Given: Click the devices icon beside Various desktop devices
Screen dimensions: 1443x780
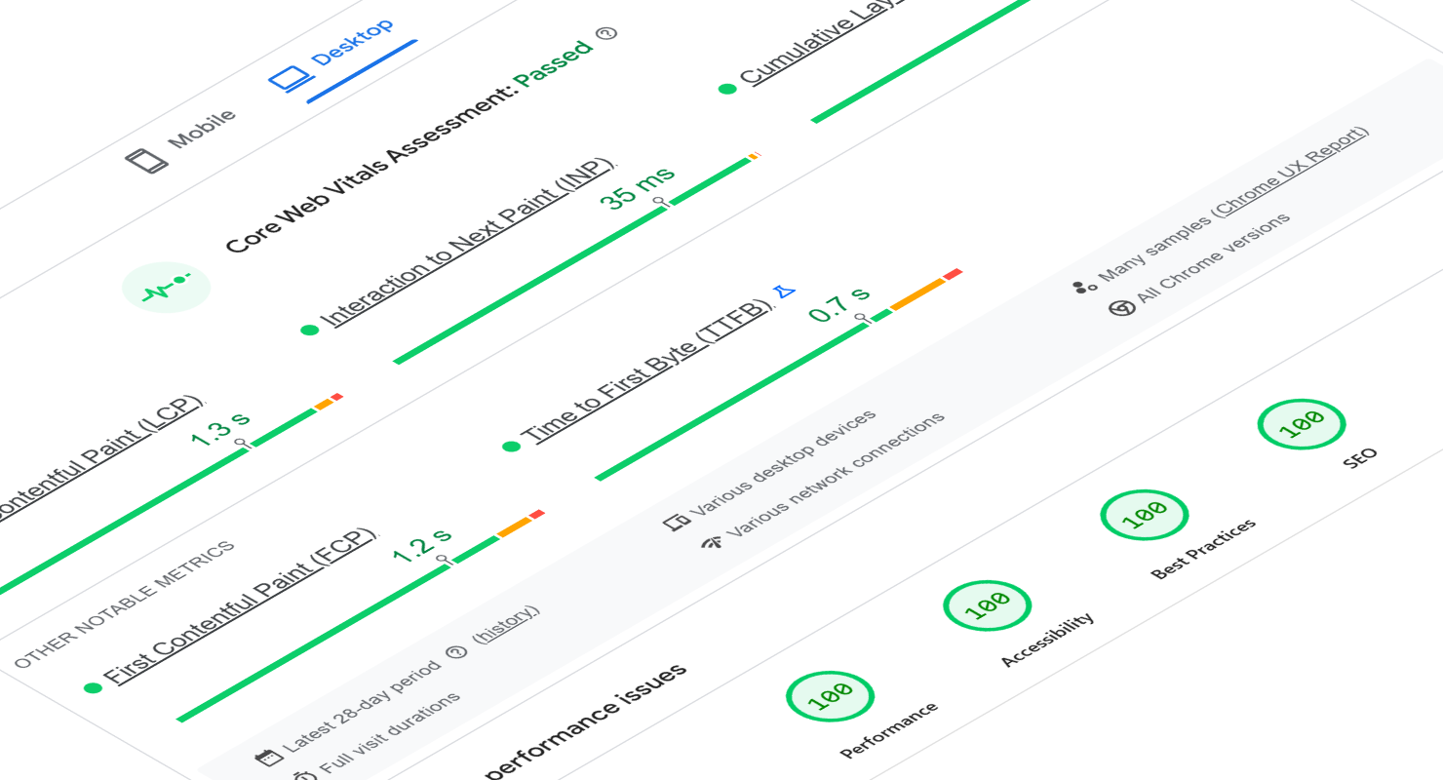Looking at the screenshot, I should tap(676, 519).
